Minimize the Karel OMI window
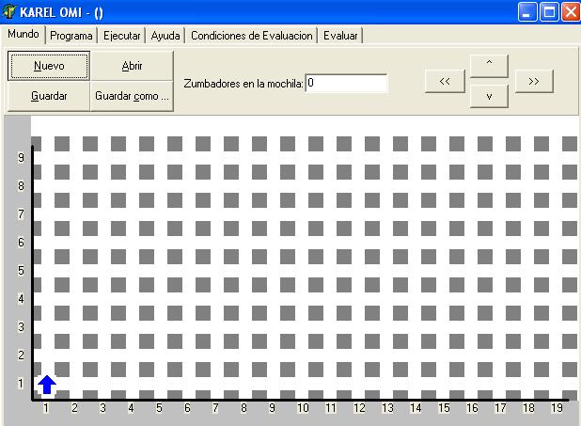Image resolution: width=581 pixels, height=426 pixels. point(529,11)
